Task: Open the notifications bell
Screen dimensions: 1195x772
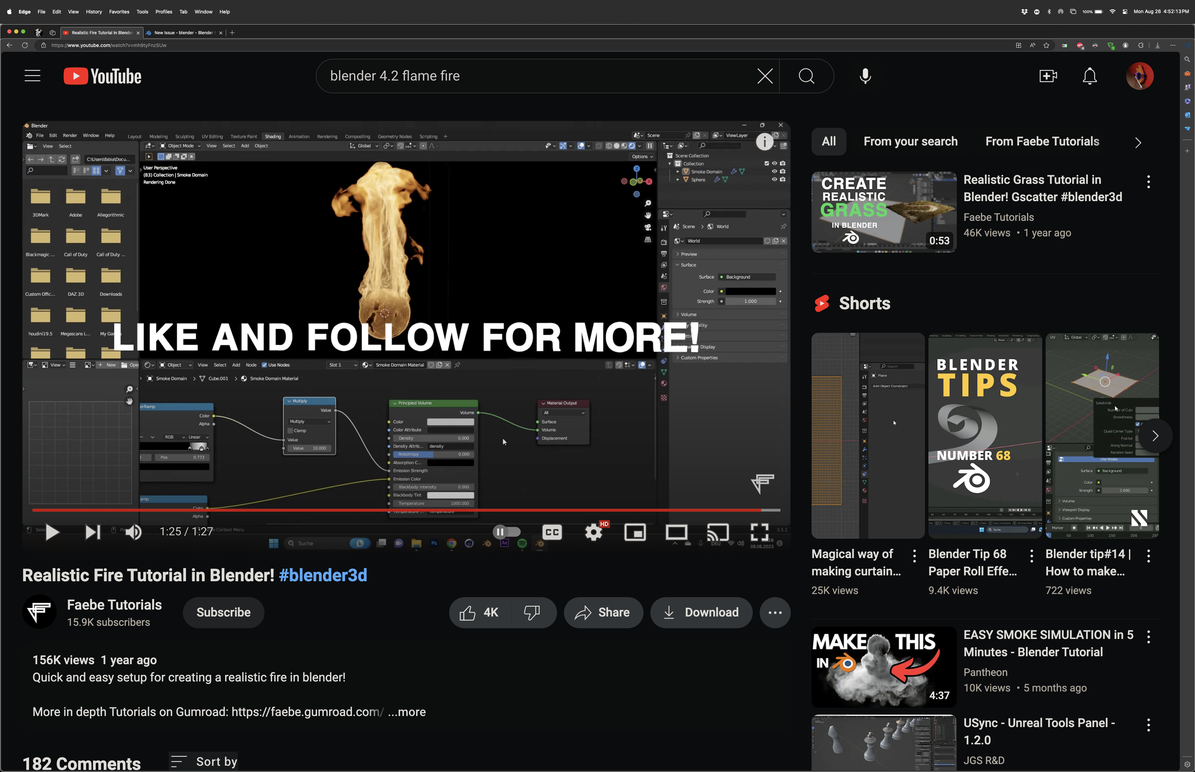Action: [1090, 76]
